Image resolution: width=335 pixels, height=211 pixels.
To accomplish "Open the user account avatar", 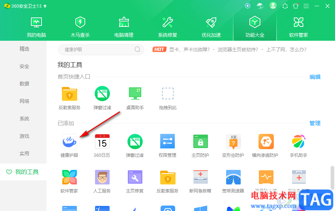I will point(273,6).
